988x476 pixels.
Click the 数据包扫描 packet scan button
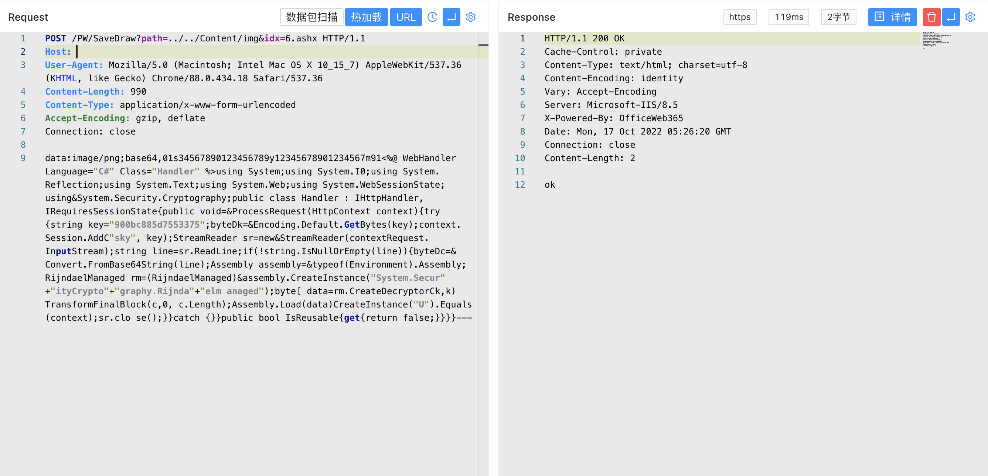[311, 17]
